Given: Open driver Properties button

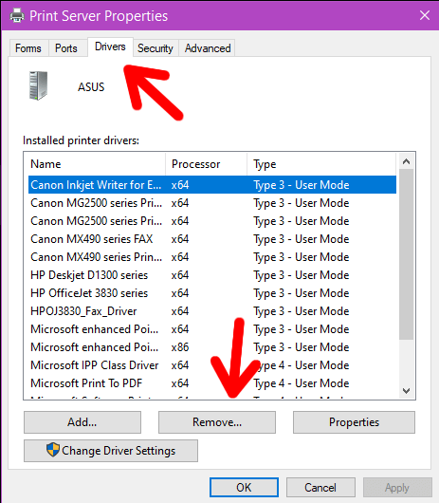Looking at the screenshot, I should pos(354,422).
